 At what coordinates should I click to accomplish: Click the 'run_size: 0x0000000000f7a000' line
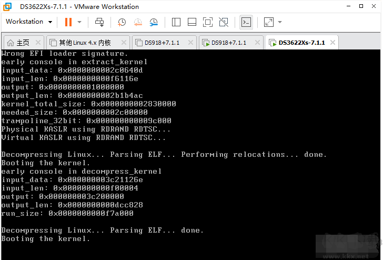coord(67,214)
